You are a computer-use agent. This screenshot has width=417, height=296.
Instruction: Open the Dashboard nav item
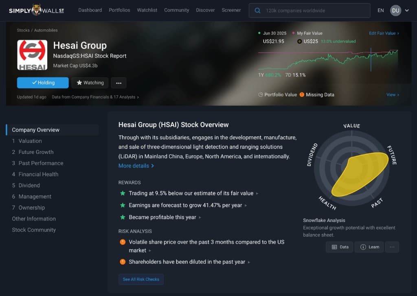pyautogui.click(x=90, y=10)
